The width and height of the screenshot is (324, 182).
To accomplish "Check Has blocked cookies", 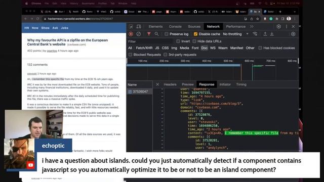I will coord(260,48).
